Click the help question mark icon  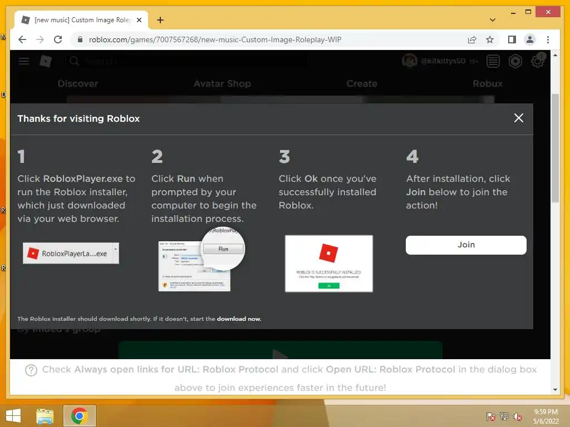coord(31,370)
